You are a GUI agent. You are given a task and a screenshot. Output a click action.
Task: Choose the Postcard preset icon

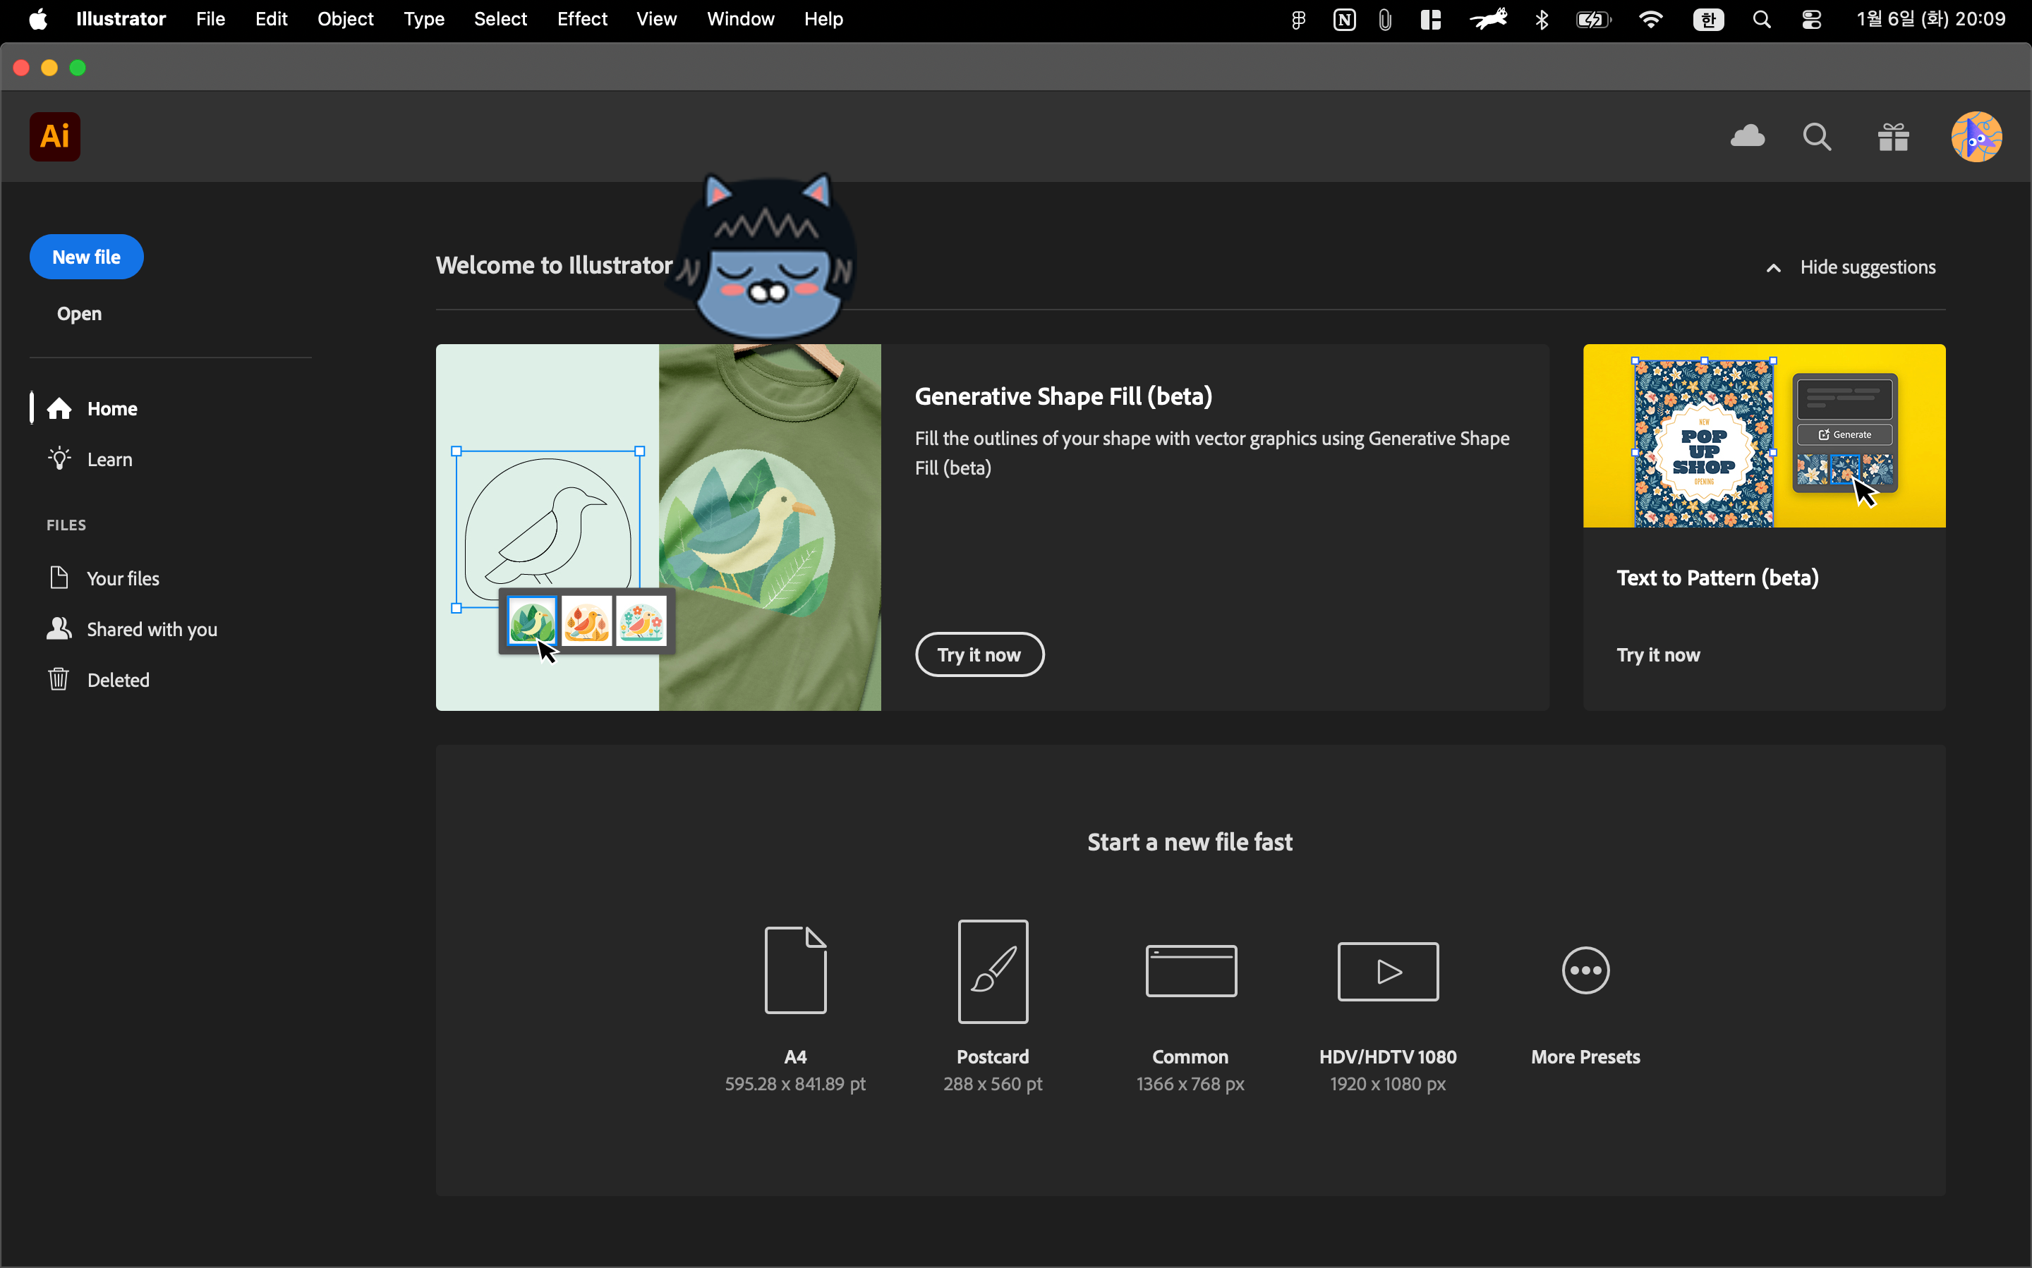tap(993, 970)
